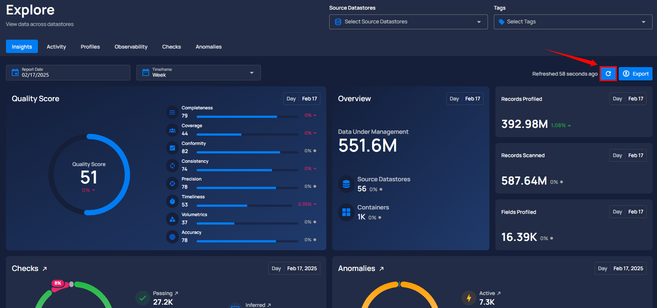The height and width of the screenshot is (308, 657).
Task: Click the refresh icon button
Action: pyautogui.click(x=608, y=74)
